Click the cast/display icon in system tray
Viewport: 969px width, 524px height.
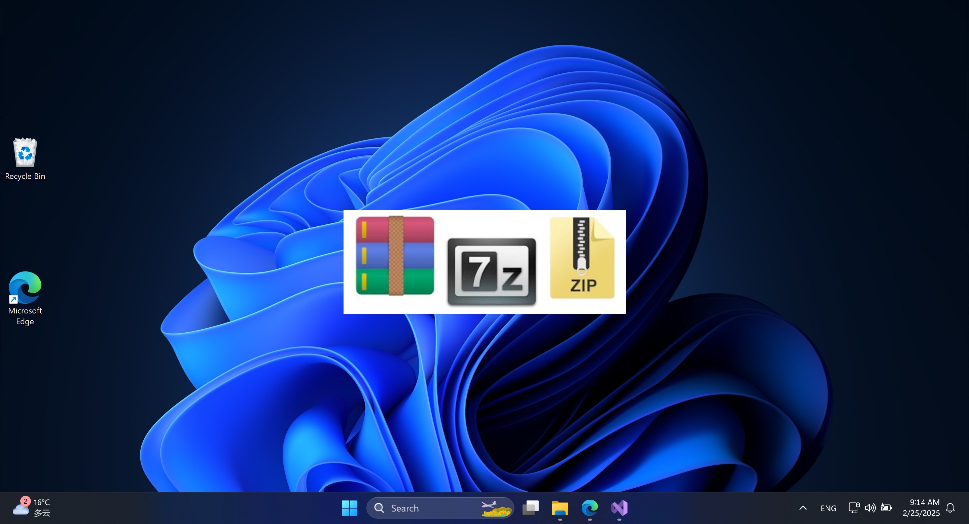tap(854, 508)
